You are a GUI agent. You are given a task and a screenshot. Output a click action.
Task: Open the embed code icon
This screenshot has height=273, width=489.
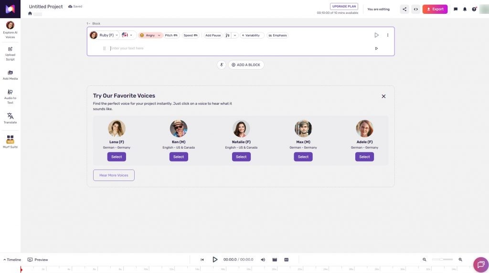click(416, 9)
